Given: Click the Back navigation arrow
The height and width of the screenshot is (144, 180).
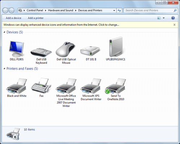Looking at the screenshot, I should (x=5, y=10).
